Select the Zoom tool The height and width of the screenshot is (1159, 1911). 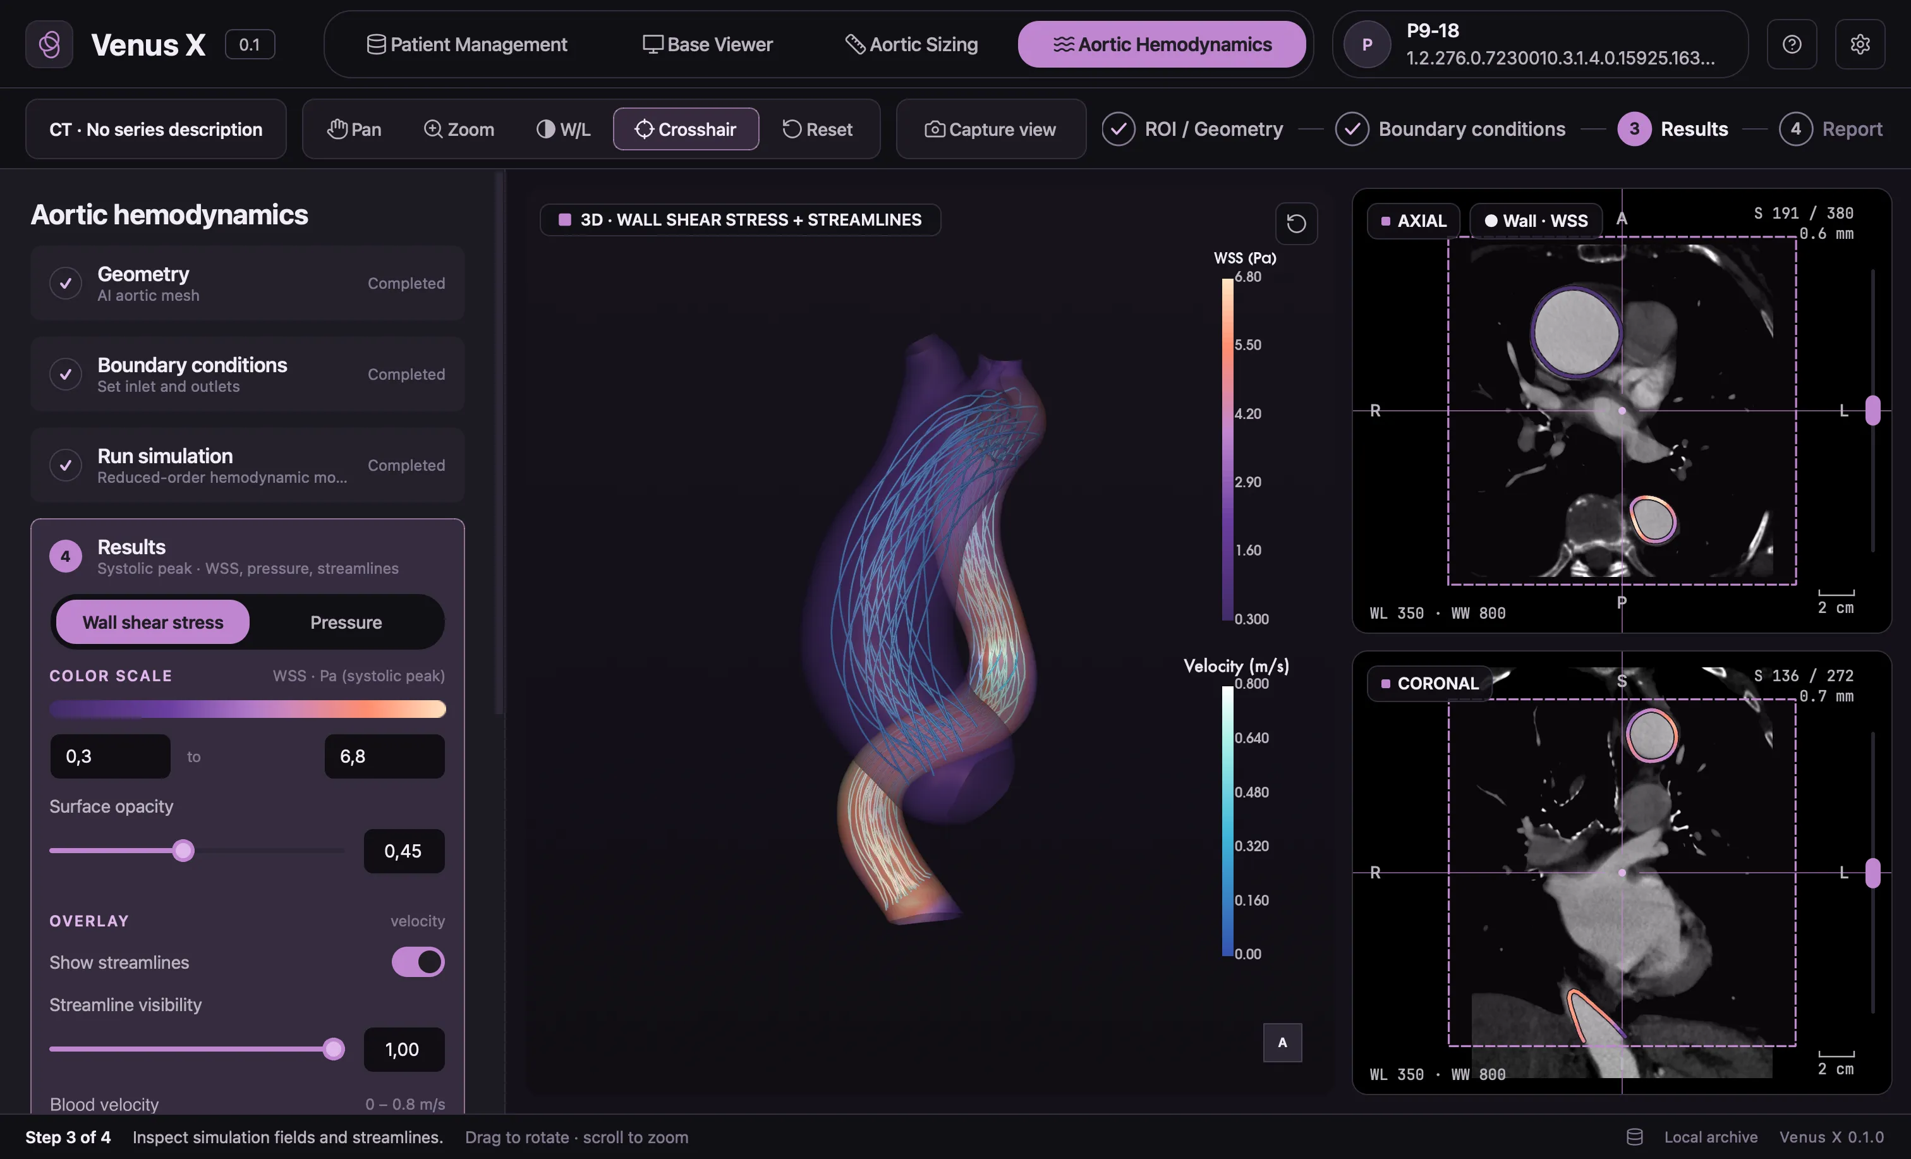(458, 129)
